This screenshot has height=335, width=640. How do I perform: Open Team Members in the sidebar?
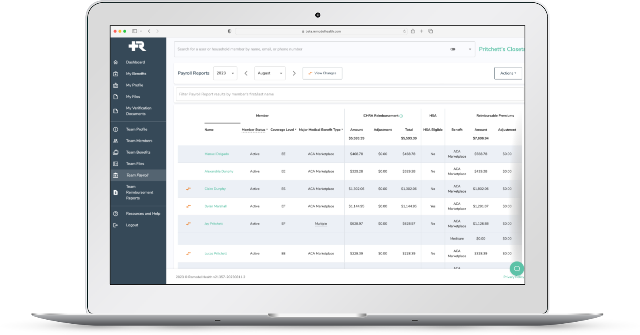139,141
